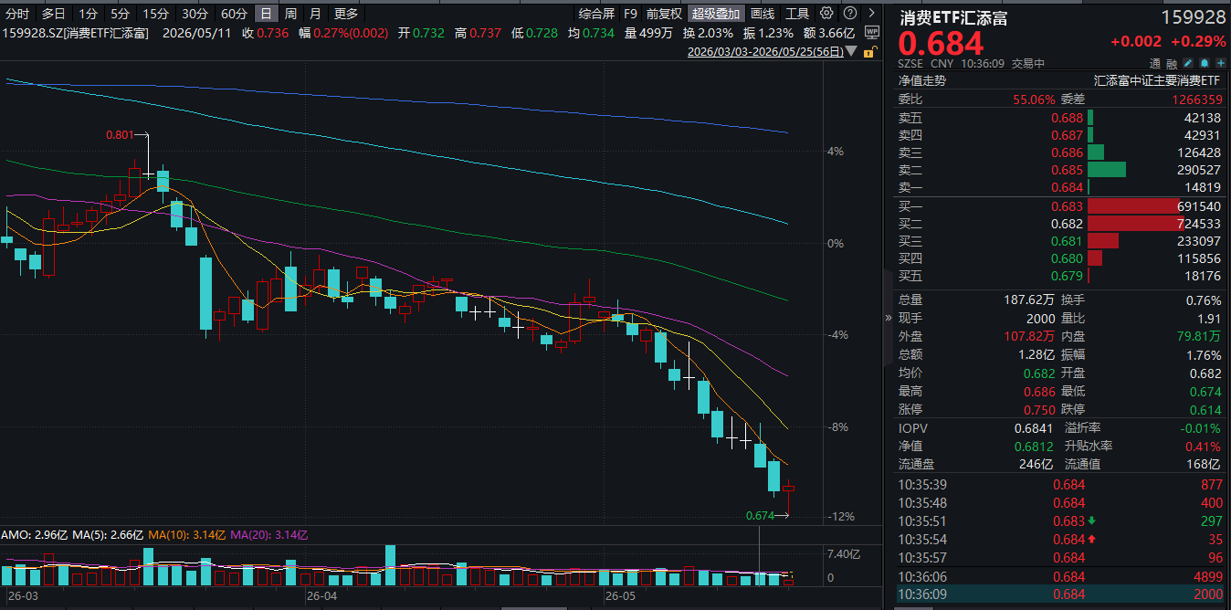Click the MA(10) volume indicator label
This screenshot has width=1231, height=610.
pyautogui.click(x=187, y=534)
